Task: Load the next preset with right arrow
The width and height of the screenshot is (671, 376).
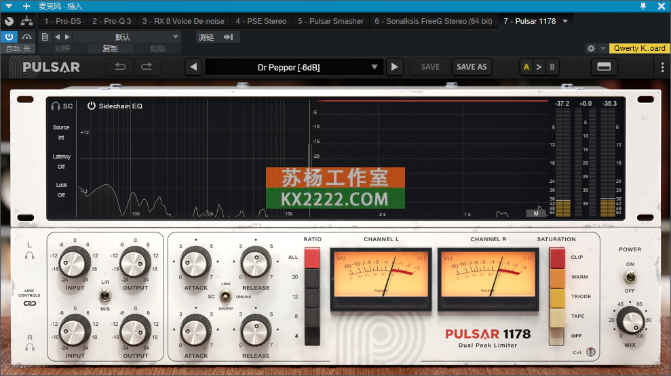Action: point(394,67)
